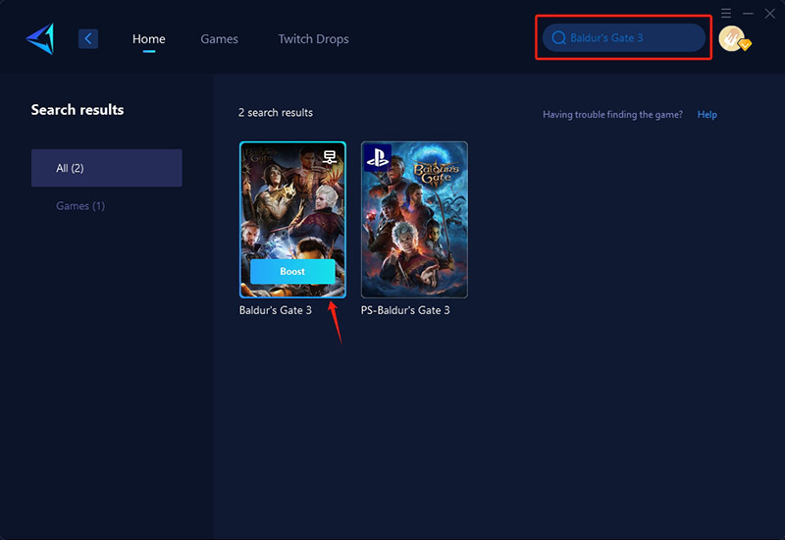Click "Having trouble finding the game?" text

612,115
